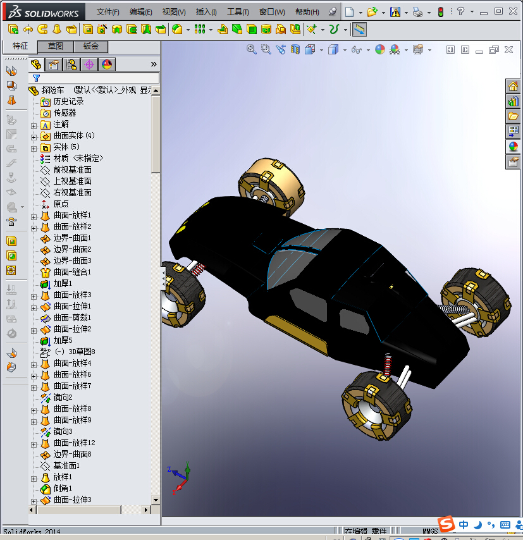Viewport: 523px width, 540px height.
Task: Select the Revolved Cut tool icon
Action: 117,30
